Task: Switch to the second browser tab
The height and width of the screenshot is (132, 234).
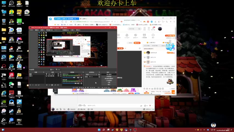Action: 85,19
